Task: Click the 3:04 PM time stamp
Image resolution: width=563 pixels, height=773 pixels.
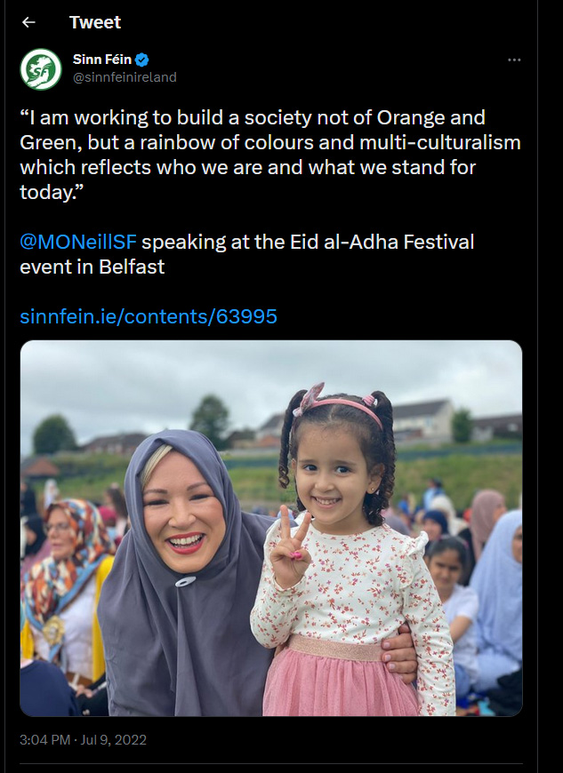Action: (x=44, y=740)
